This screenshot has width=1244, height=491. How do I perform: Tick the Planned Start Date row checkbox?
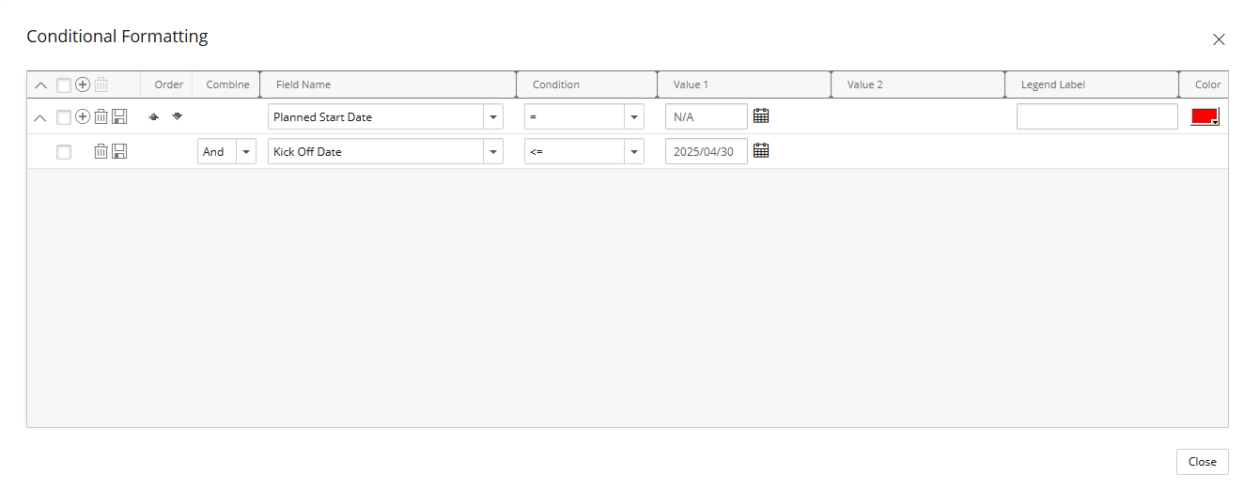click(64, 117)
